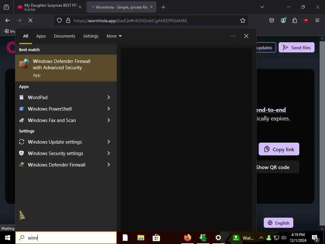
Task: Select the Wormhole browser tab
Action: (x=121, y=7)
